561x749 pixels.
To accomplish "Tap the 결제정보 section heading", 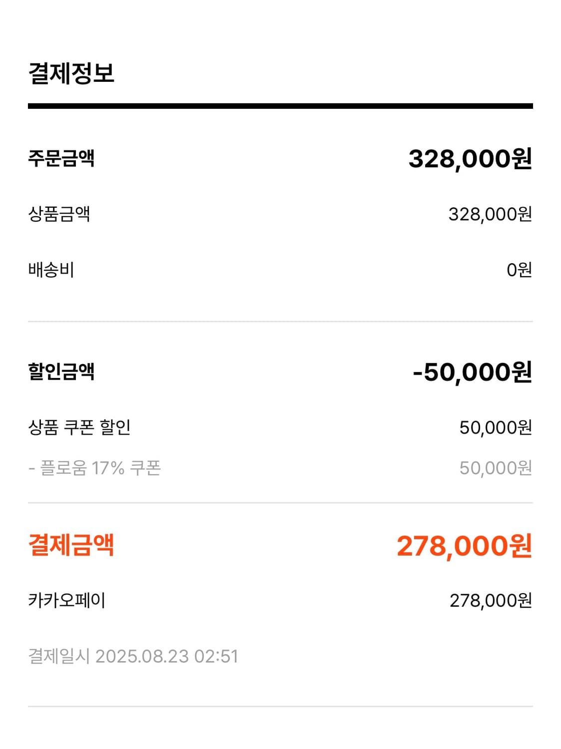I will click(x=71, y=73).
